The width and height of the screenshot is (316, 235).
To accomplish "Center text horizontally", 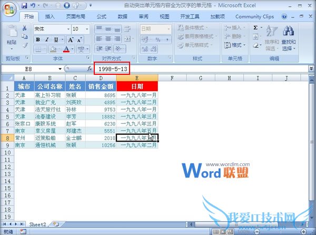I will tap(108, 39).
